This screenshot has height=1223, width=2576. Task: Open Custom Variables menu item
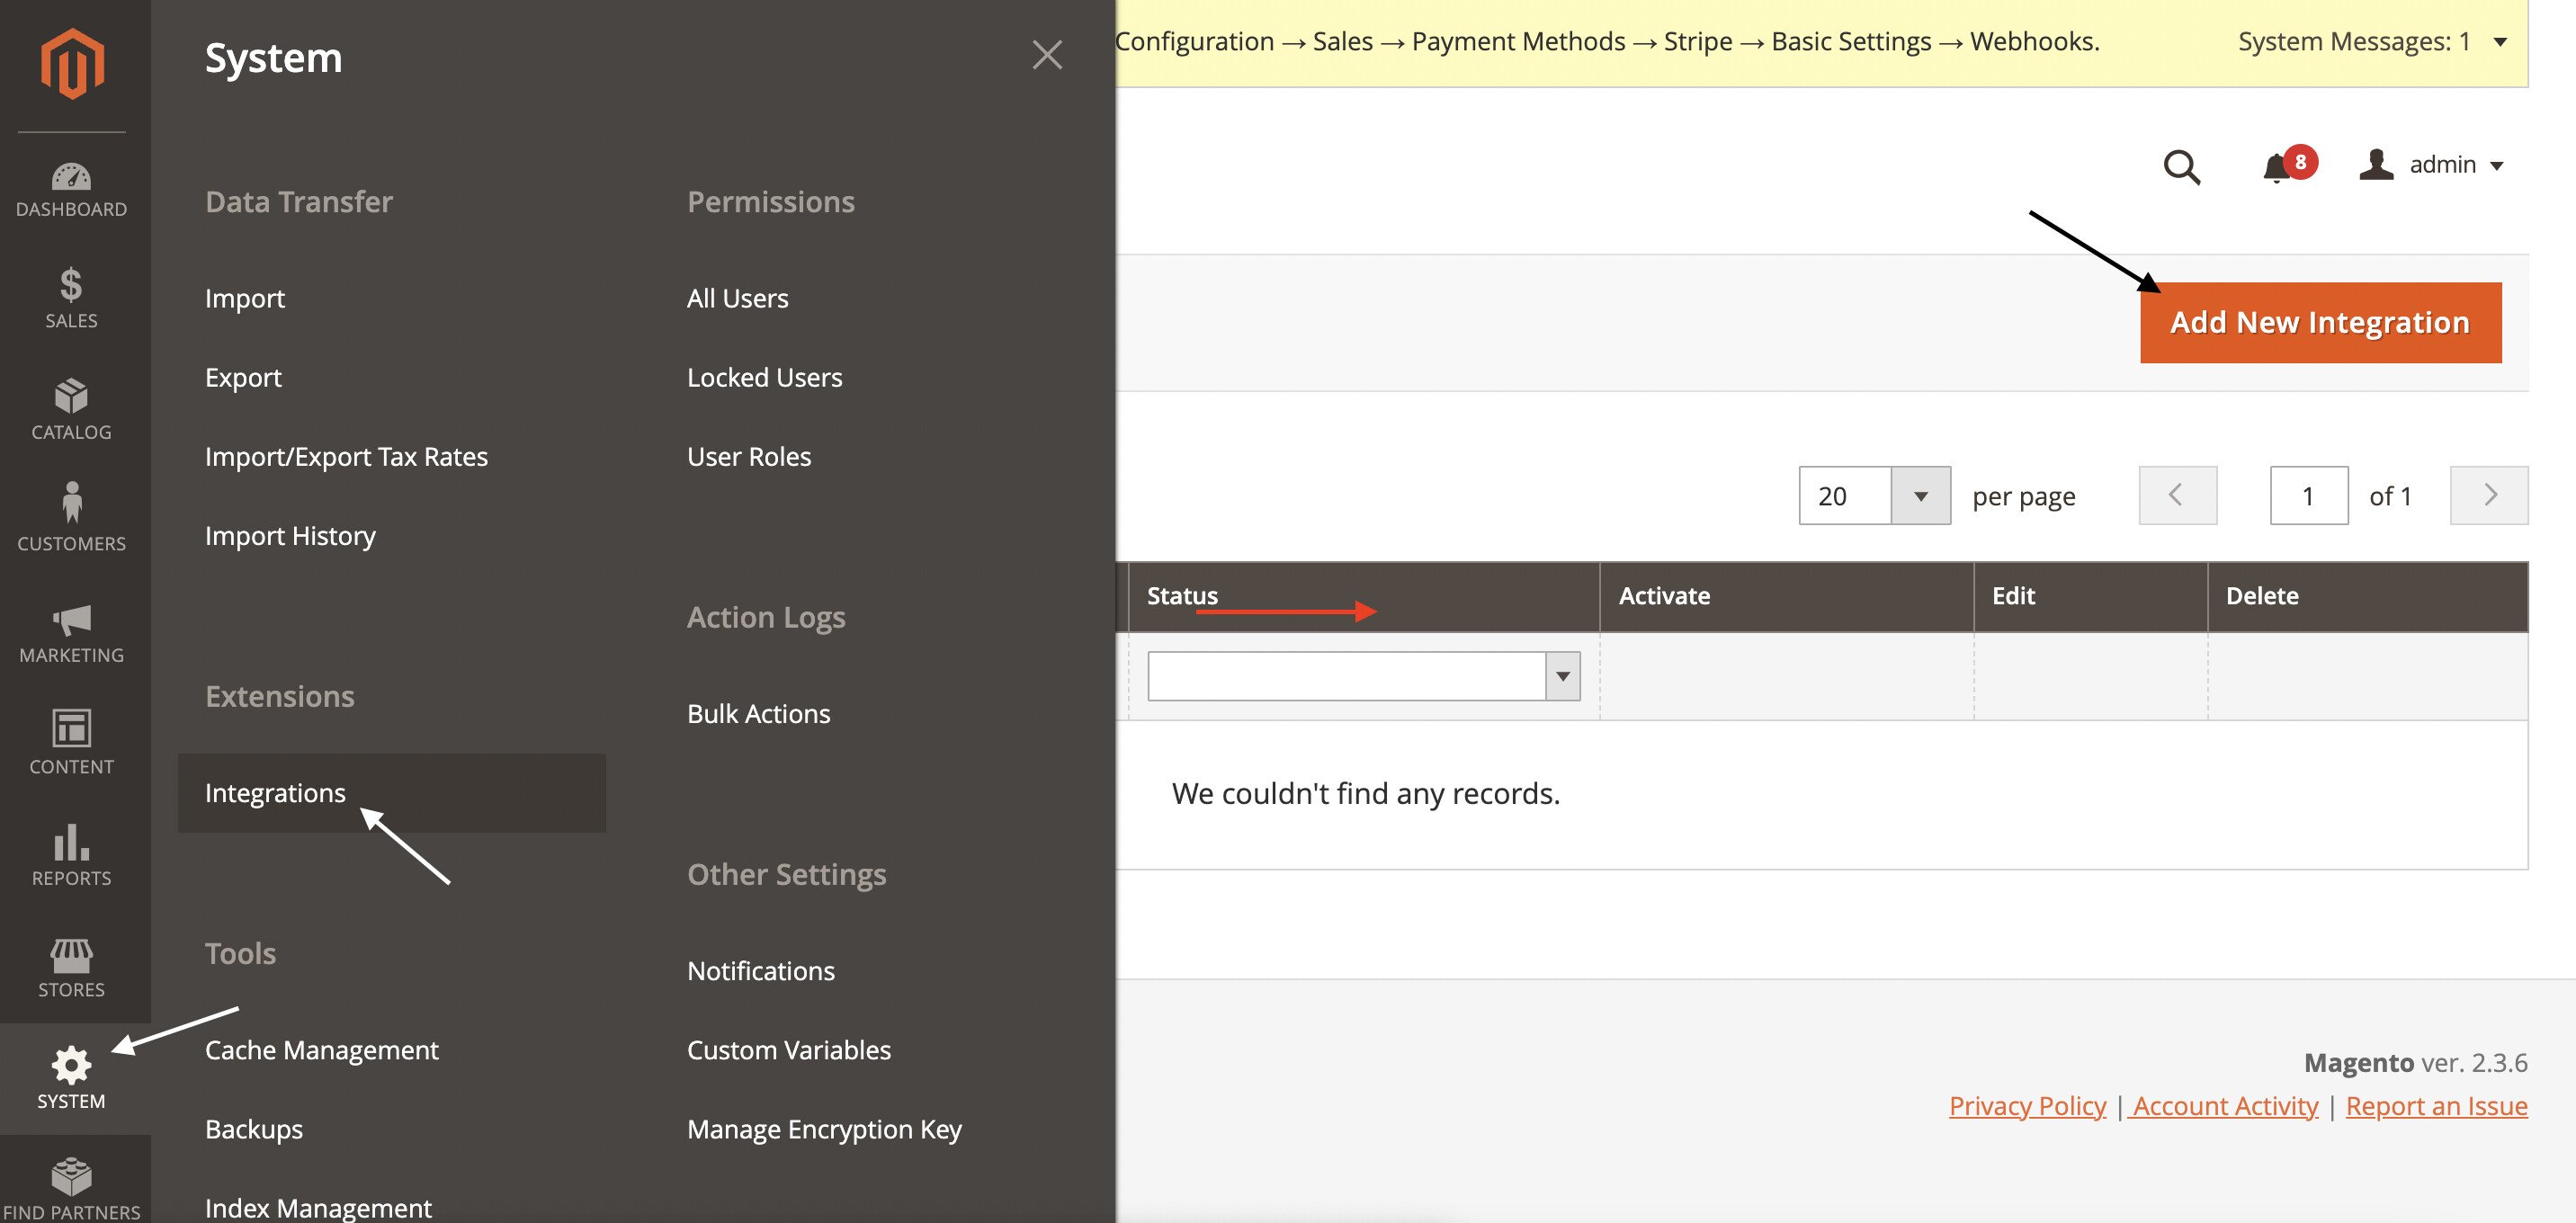click(x=788, y=1049)
